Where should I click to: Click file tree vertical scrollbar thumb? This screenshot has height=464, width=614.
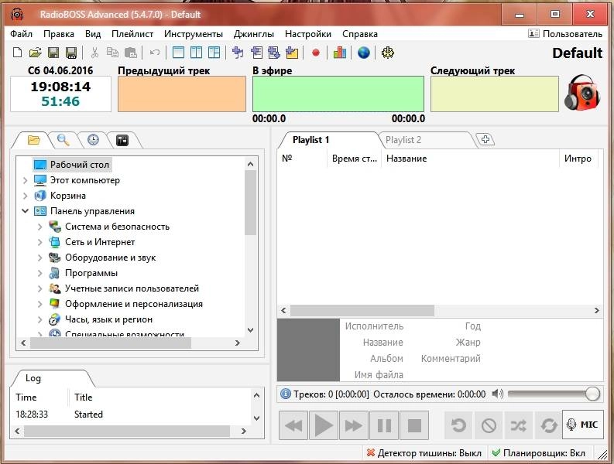coord(251,203)
